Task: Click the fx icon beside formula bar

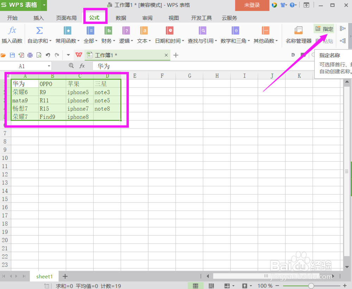Action: 82,66
